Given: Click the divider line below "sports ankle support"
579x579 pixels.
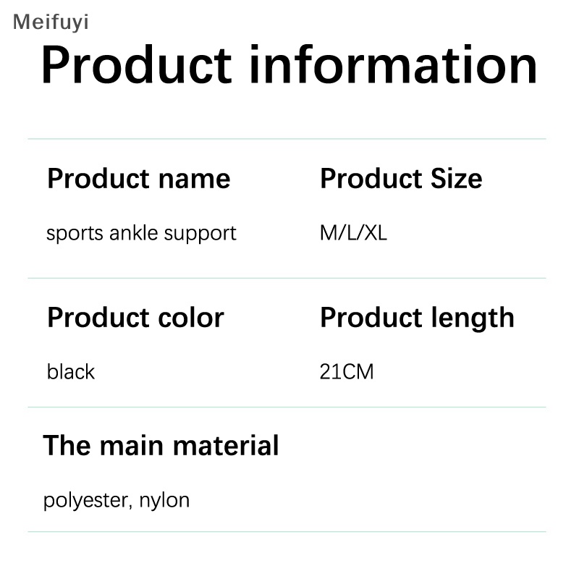Looking at the screenshot, I should (x=287, y=278).
